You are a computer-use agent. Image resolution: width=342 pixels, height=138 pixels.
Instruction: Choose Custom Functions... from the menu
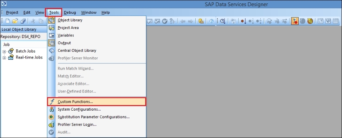[97, 102]
